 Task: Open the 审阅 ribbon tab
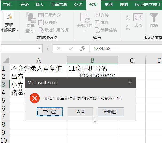pyautogui.click(x=108, y=5)
